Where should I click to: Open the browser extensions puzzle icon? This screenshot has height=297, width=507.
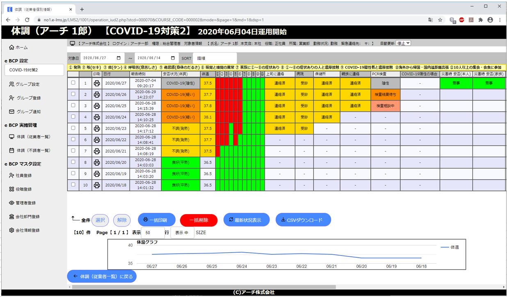point(480,20)
